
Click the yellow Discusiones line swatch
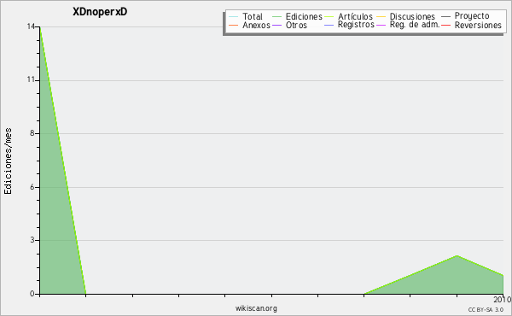pos(381,17)
